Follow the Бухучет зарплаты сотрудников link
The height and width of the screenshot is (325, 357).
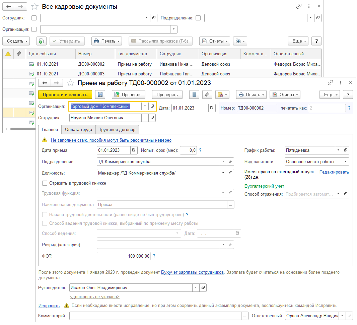click(x=192, y=272)
